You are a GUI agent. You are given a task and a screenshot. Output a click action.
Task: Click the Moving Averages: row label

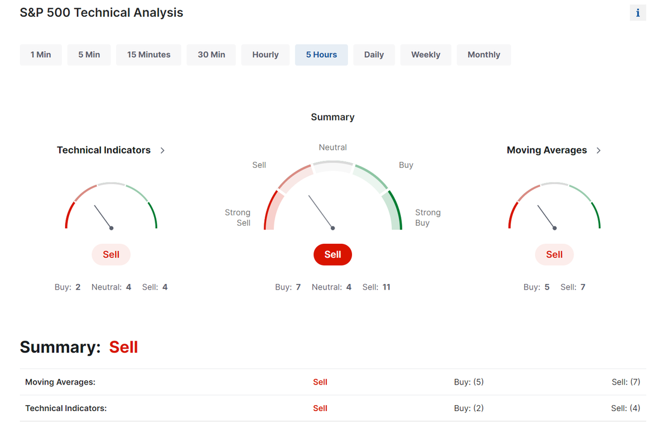click(60, 382)
